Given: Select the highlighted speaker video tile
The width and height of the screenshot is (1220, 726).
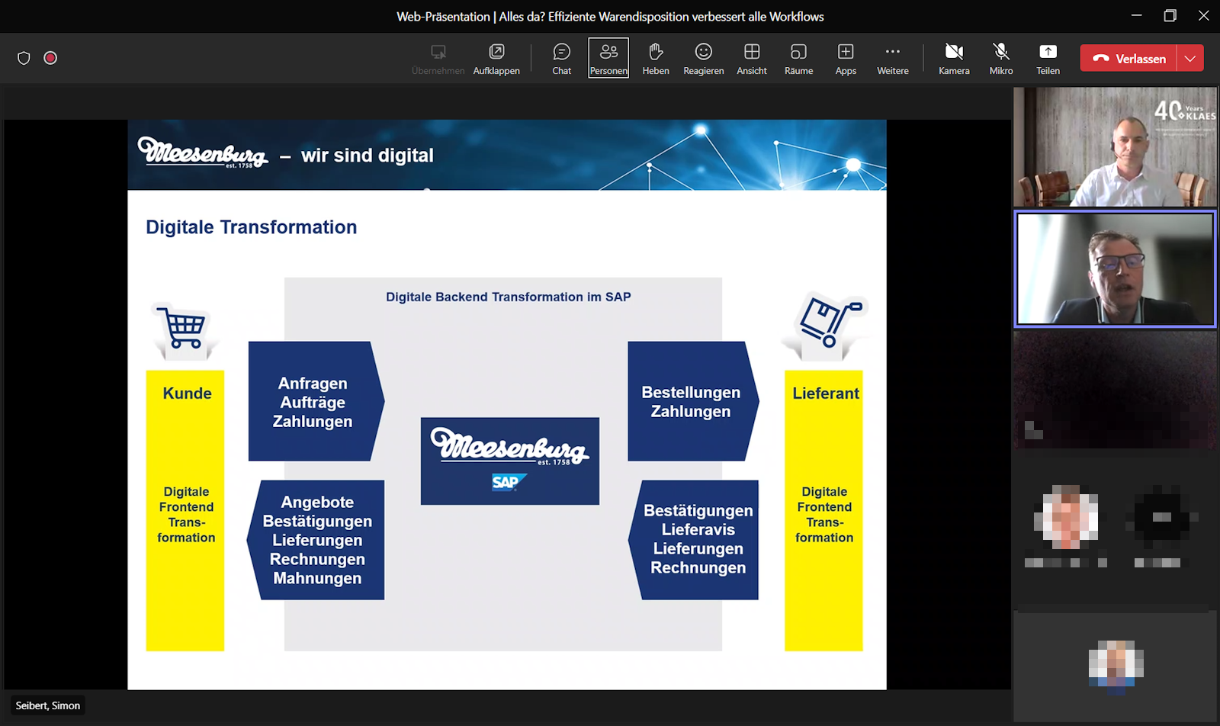Looking at the screenshot, I should pos(1115,268).
